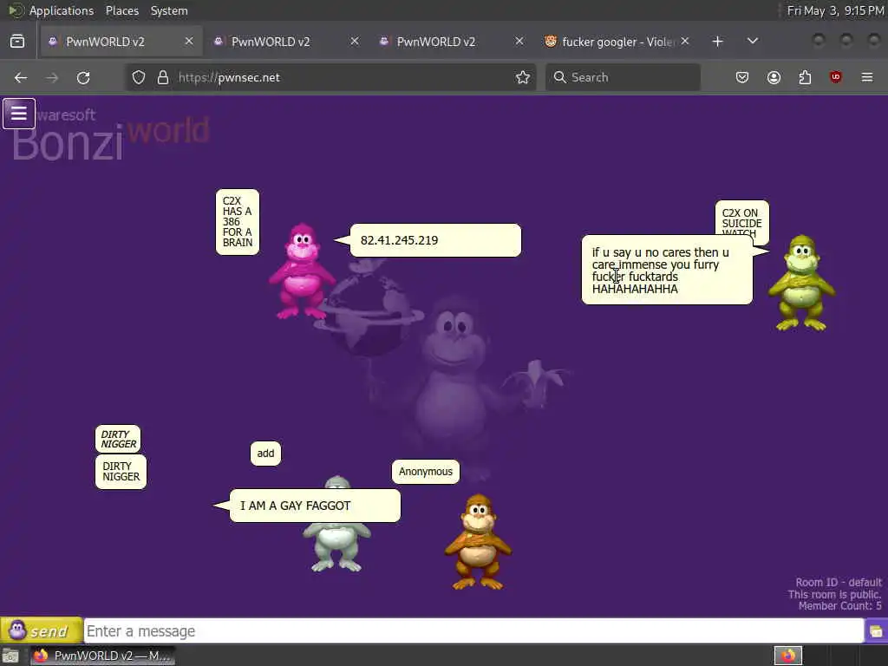Viewport: 888px width, 666px height.
Task: Open the Firefox account icon
Action: [x=774, y=77]
